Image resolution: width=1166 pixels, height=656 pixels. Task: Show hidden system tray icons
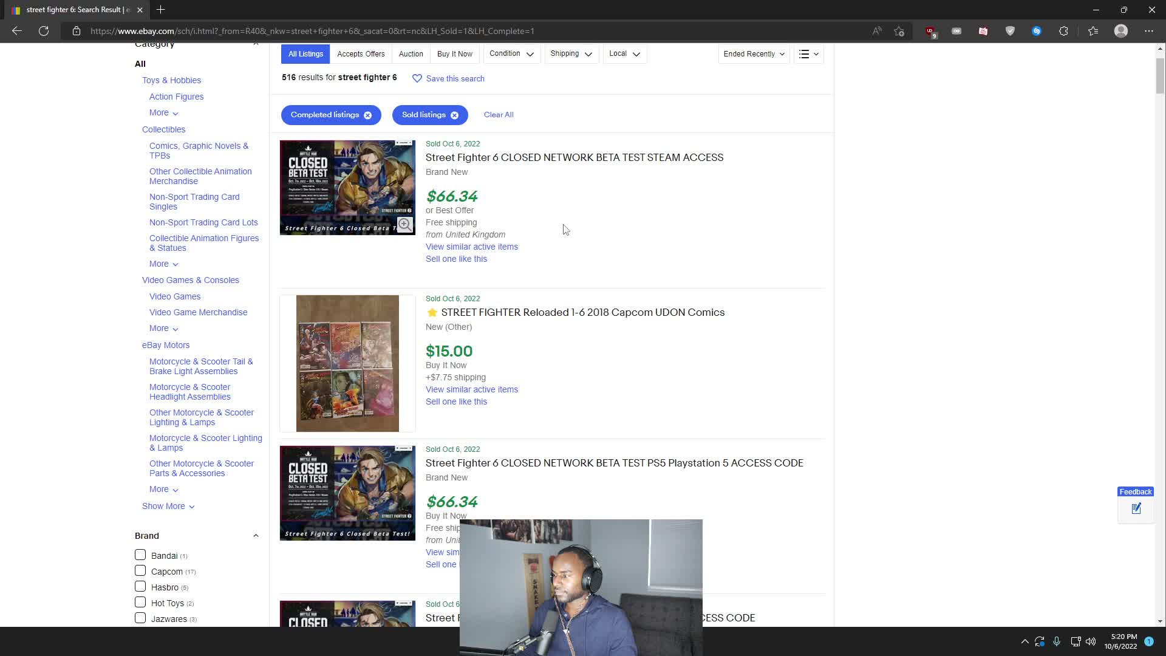tap(1025, 641)
